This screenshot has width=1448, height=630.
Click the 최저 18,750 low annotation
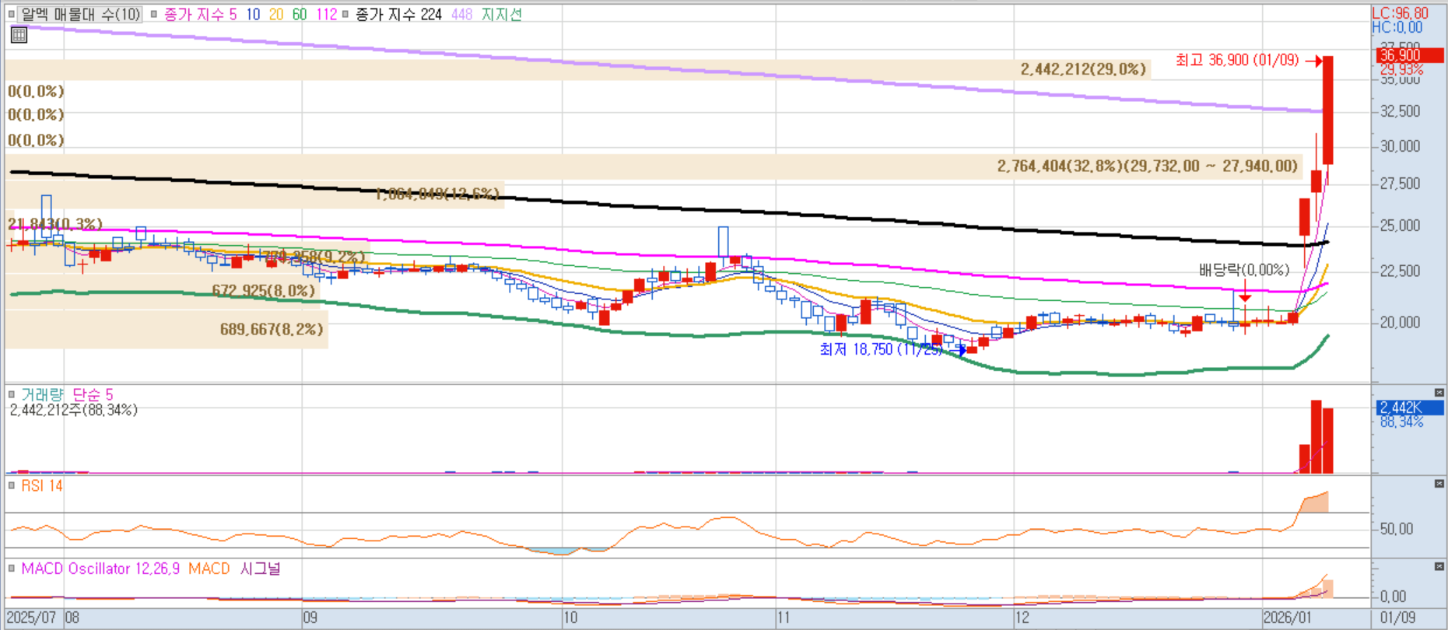(880, 349)
